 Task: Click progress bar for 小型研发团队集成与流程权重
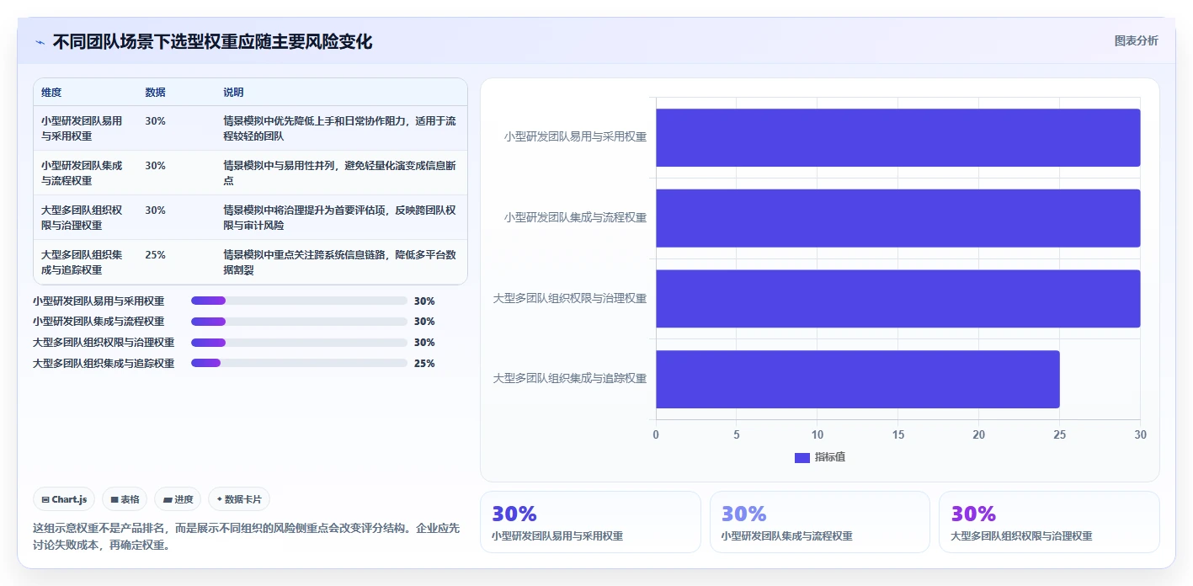click(x=299, y=322)
